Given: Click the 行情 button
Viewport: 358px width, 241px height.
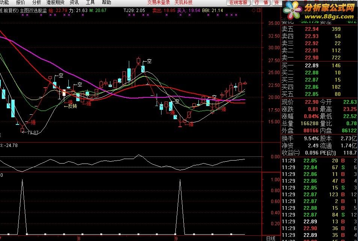Looking at the screenshot, I should [261, 3].
